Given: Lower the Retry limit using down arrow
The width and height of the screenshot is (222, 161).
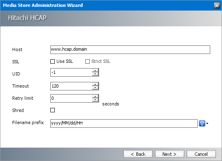Looking at the screenshot, I should pos(95,100).
